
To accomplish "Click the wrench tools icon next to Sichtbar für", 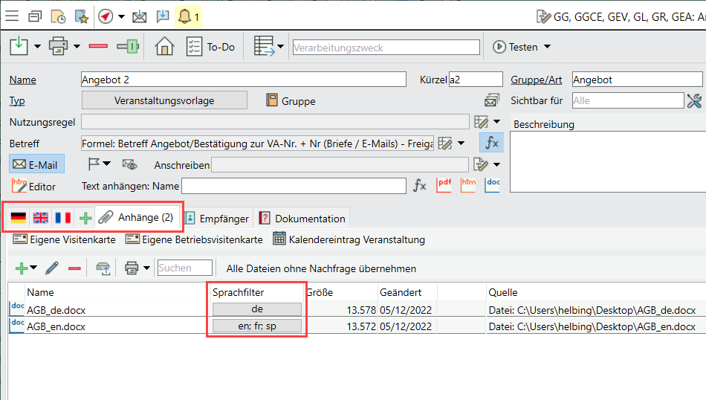I will (x=694, y=100).
